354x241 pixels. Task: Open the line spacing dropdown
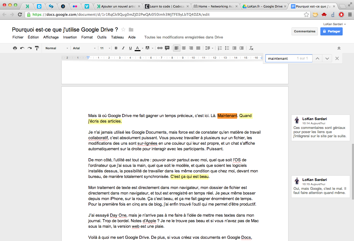click(x=209, y=48)
